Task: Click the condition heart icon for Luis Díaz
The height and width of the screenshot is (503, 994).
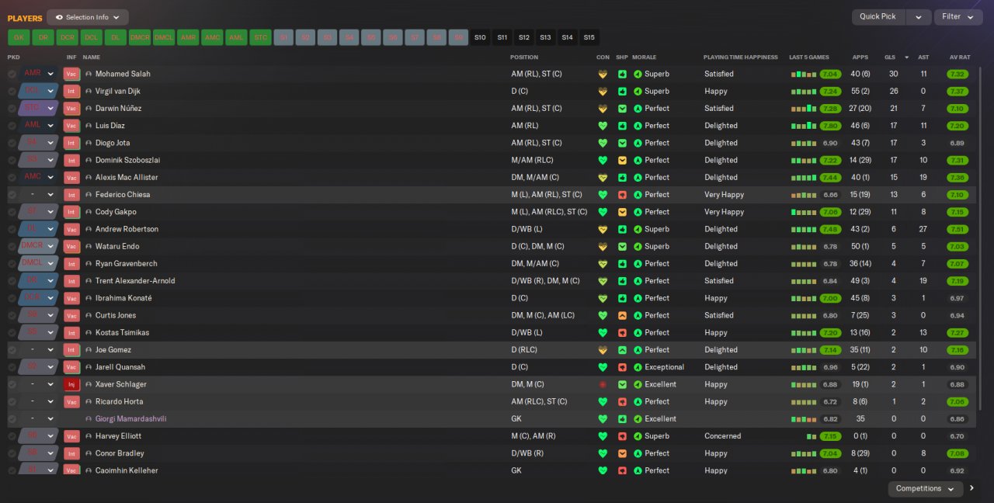Action: [x=602, y=126]
